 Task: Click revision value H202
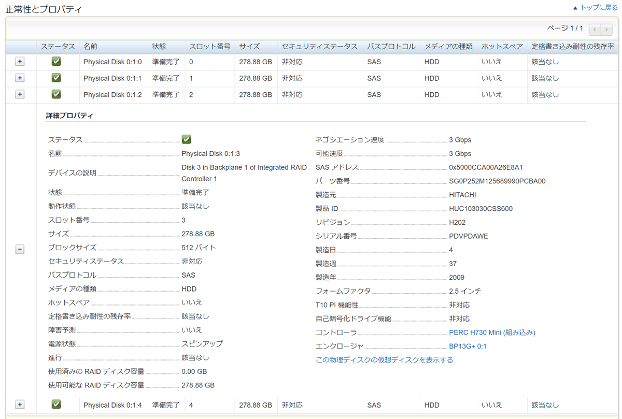tap(457, 222)
